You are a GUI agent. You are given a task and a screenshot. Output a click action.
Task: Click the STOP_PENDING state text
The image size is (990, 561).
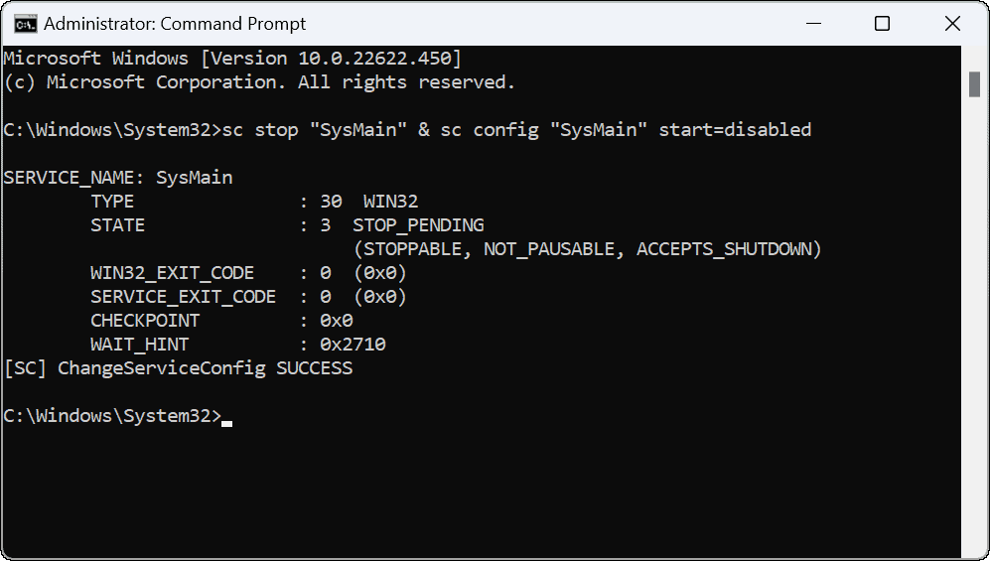(418, 225)
